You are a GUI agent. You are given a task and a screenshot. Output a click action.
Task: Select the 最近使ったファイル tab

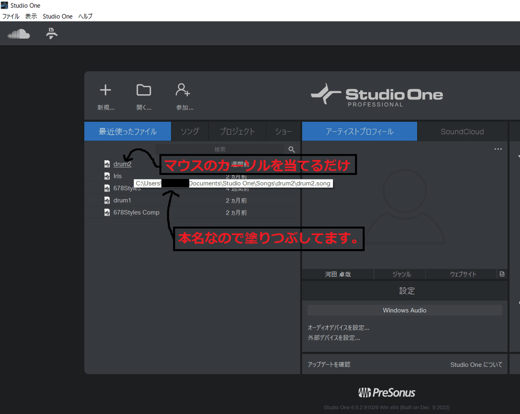pyautogui.click(x=128, y=132)
